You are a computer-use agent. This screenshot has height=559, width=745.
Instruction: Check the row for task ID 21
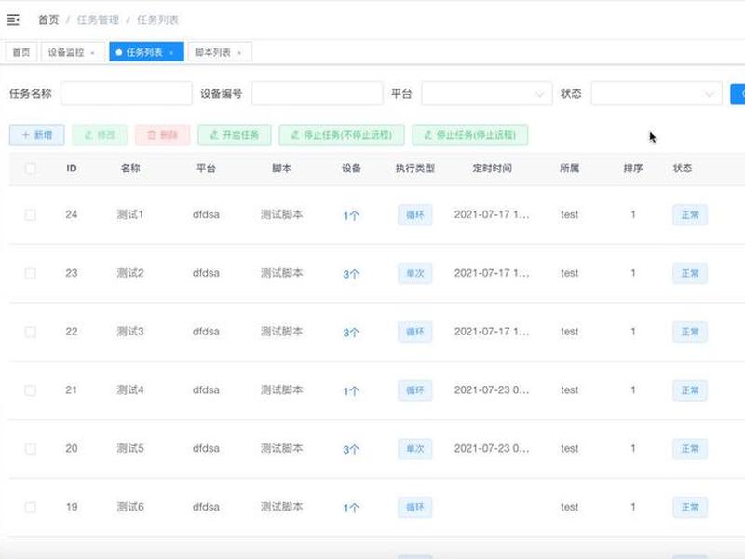point(31,390)
